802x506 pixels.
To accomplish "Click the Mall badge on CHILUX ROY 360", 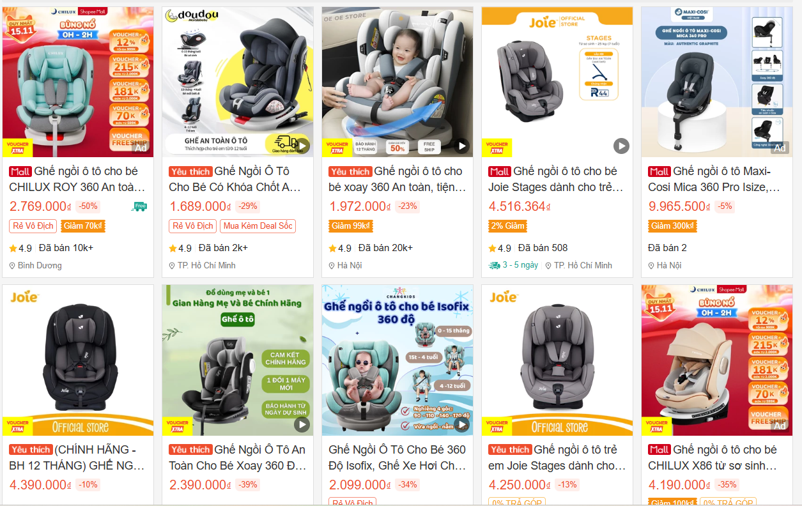I will click(20, 171).
